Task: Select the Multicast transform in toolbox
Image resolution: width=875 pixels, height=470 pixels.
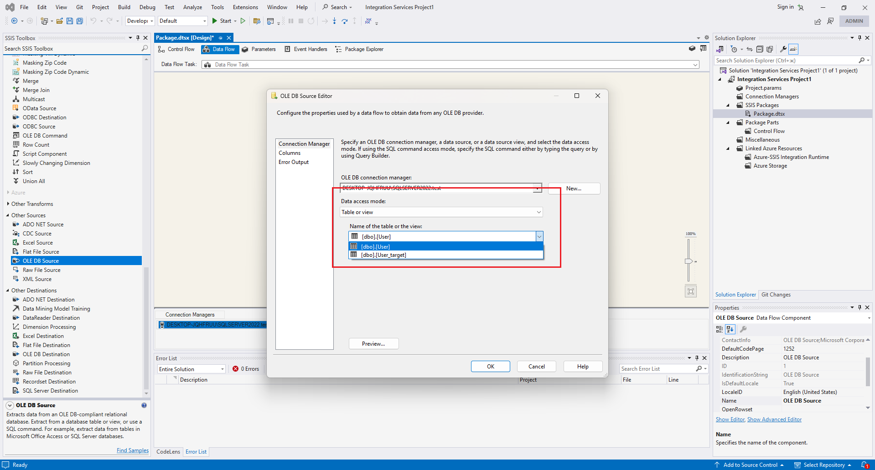Action: click(x=34, y=99)
